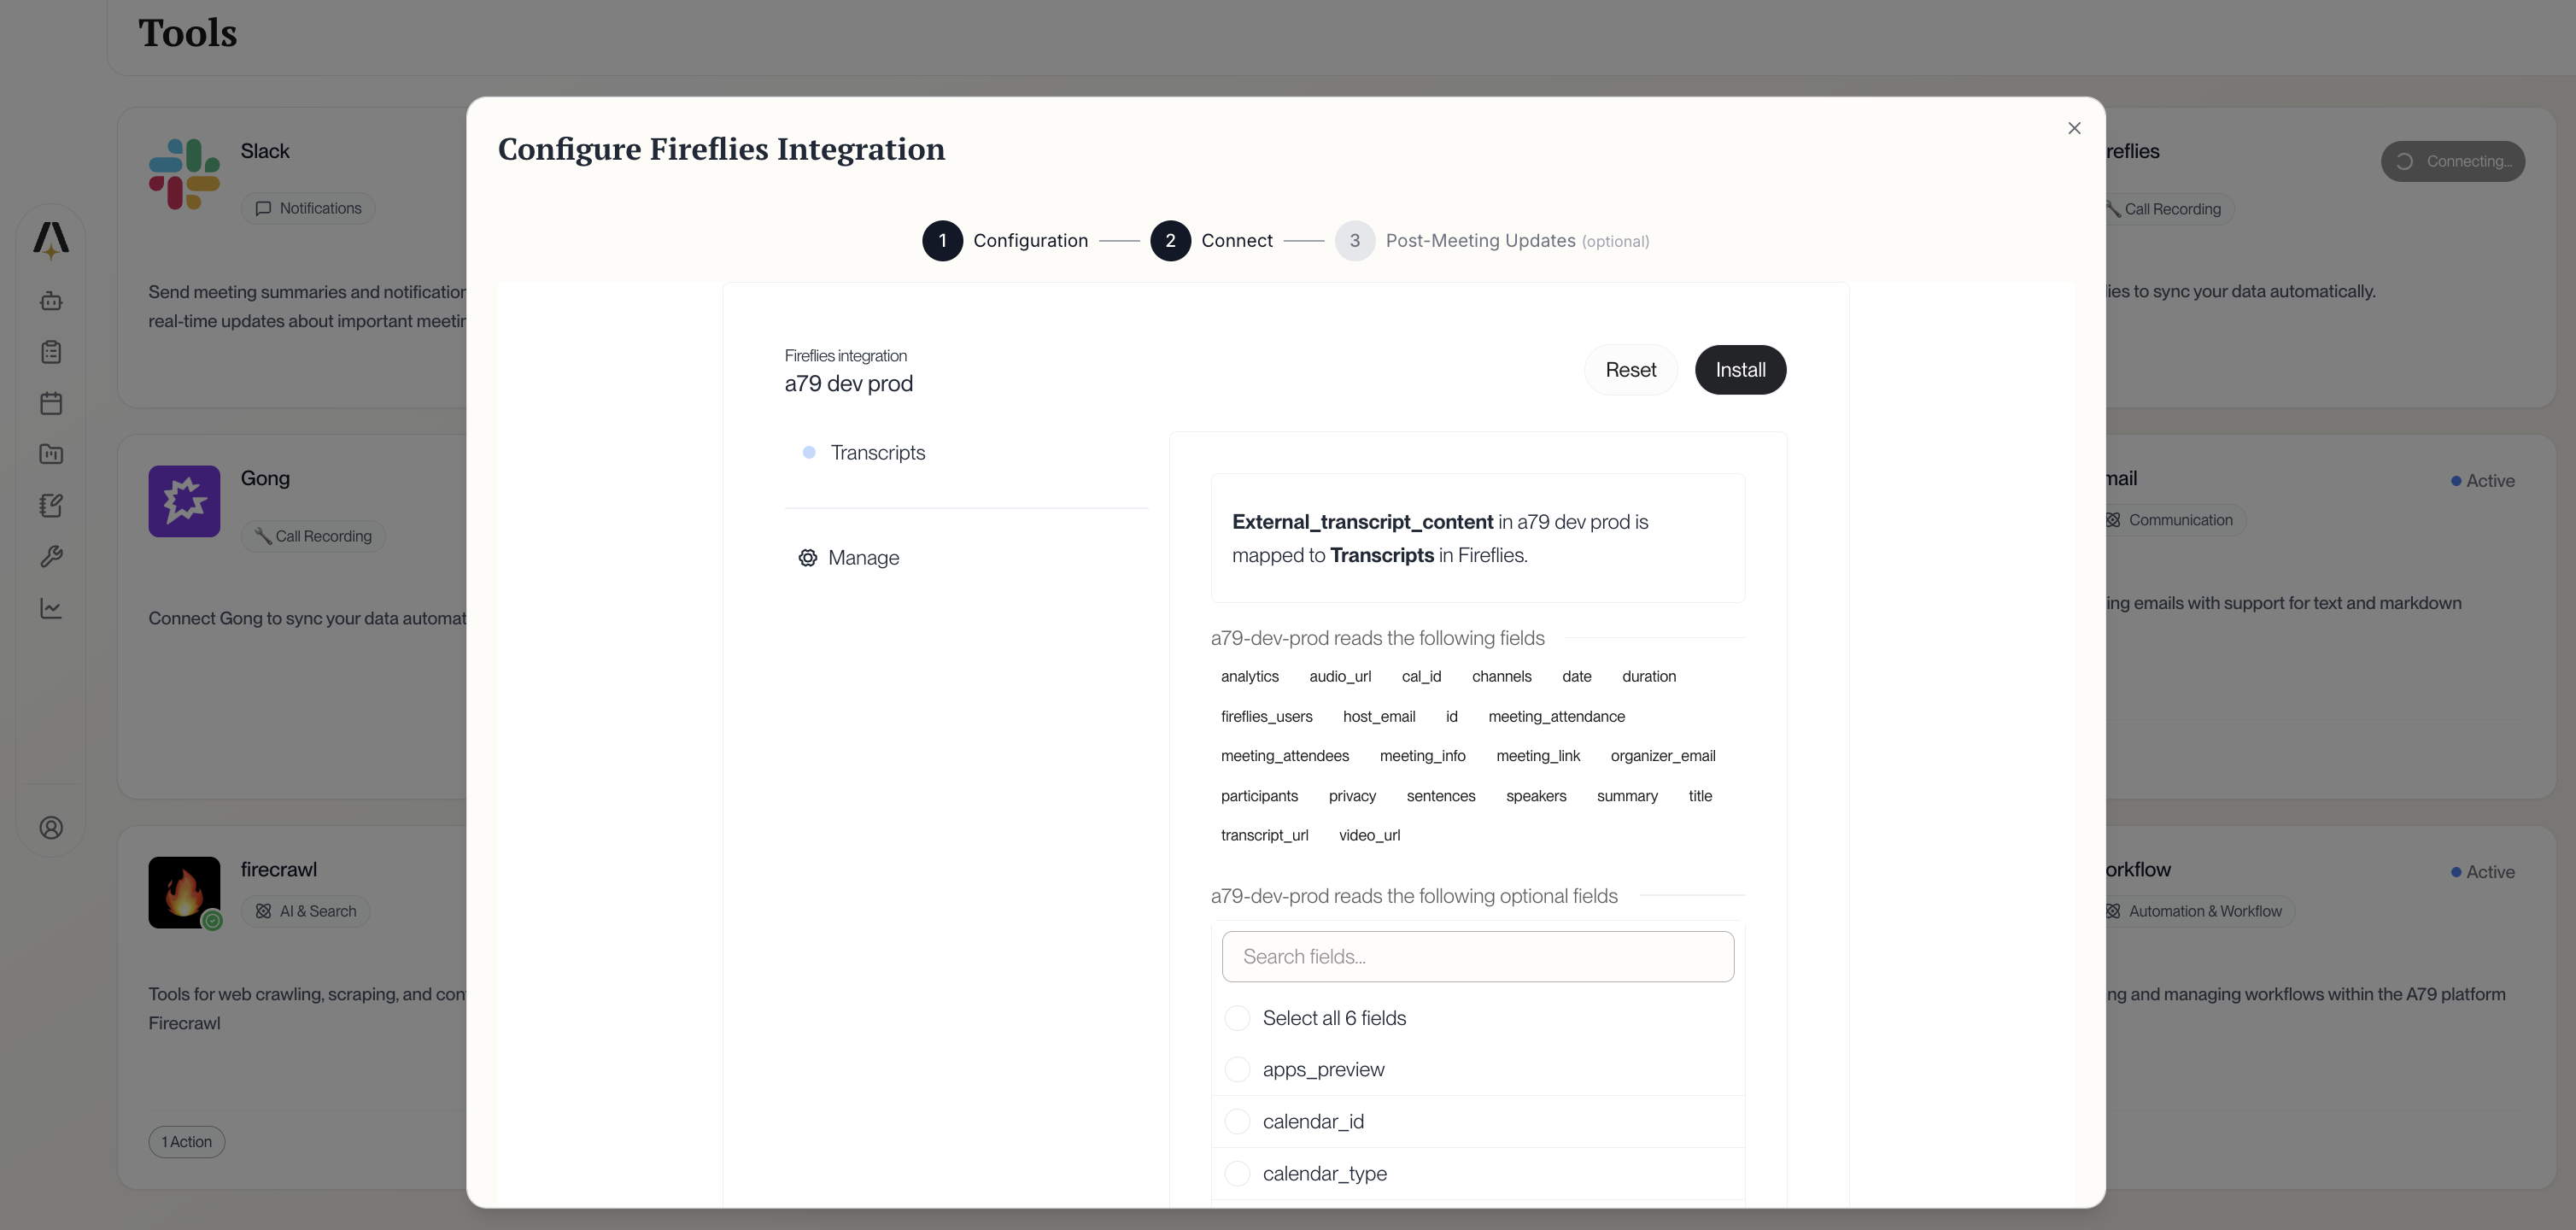Reset the Fireflies configuration

pyautogui.click(x=1630, y=369)
